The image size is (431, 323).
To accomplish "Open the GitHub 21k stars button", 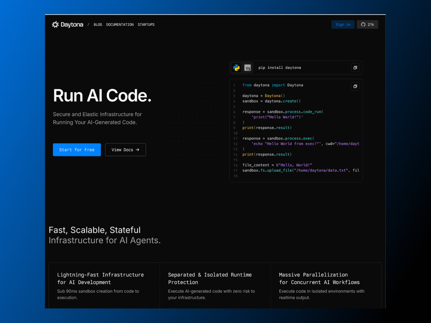I will 367,25.
